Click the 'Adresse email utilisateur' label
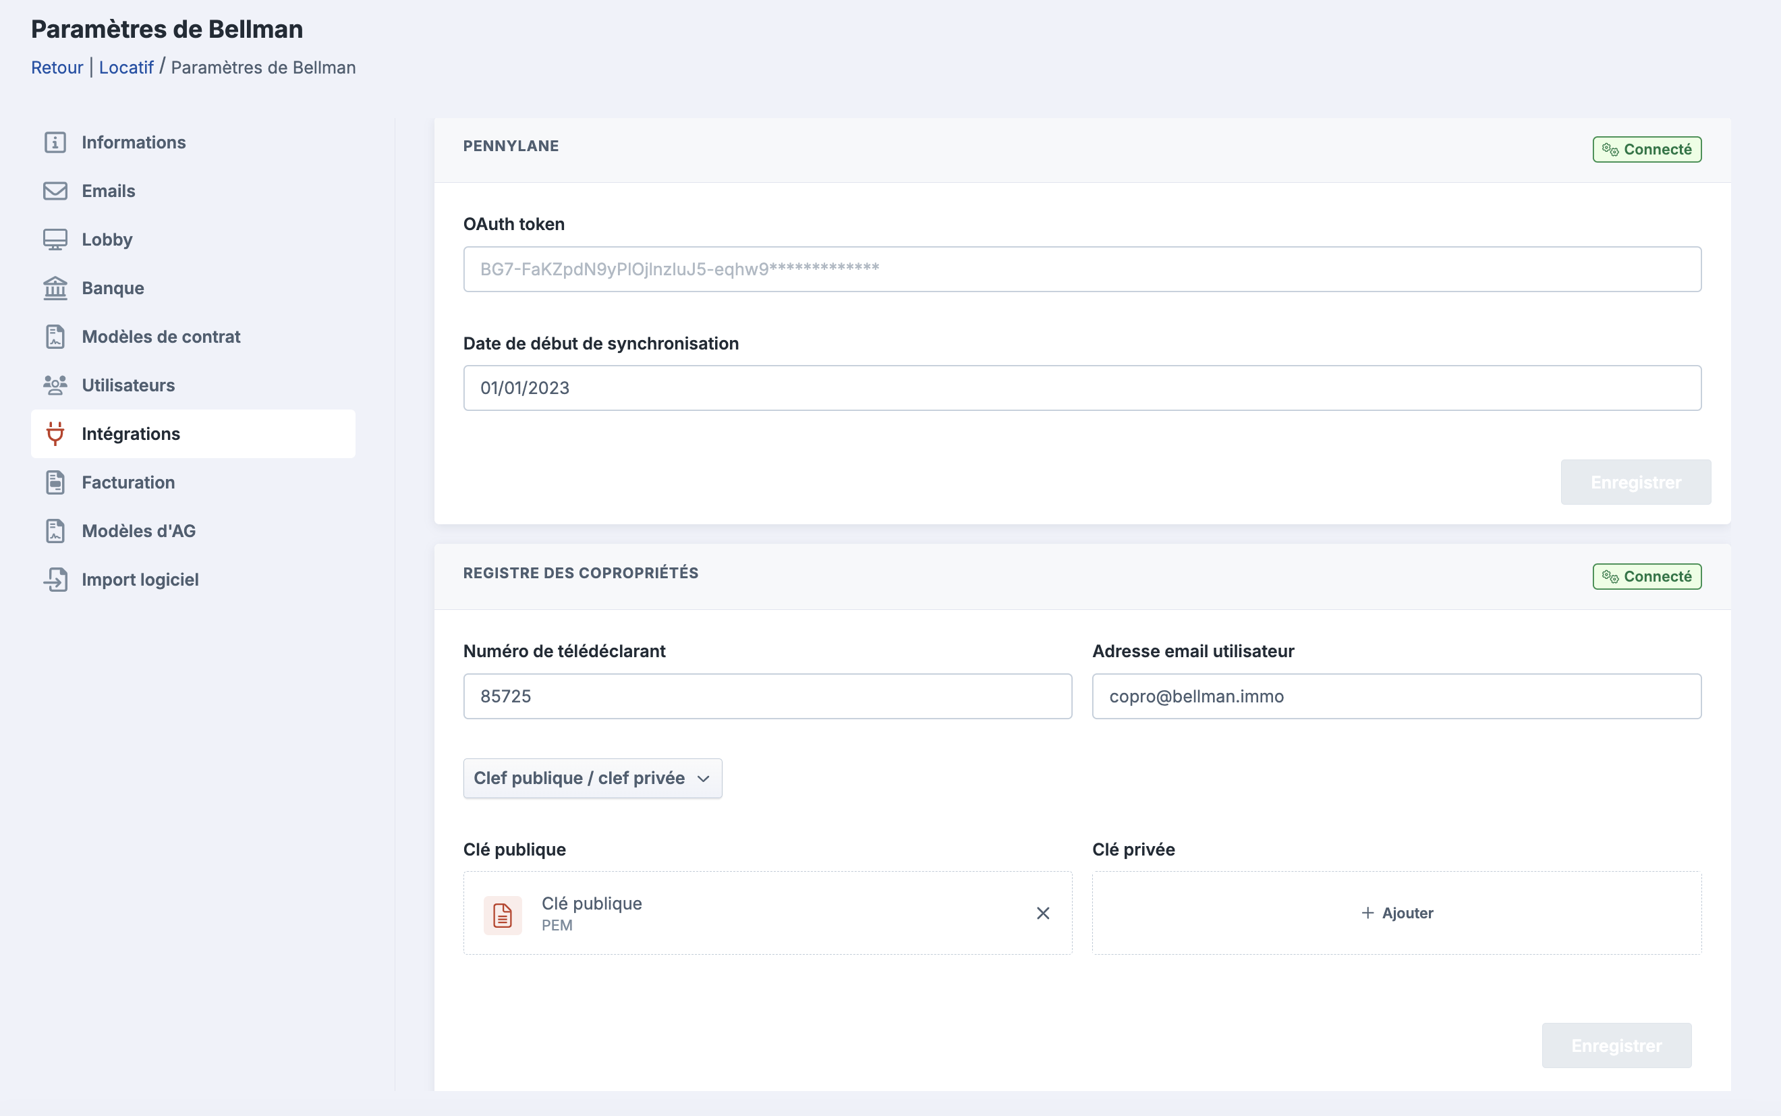Image resolution: width=1781 pixels, height=1116 pixels. tap(1193, 652)
